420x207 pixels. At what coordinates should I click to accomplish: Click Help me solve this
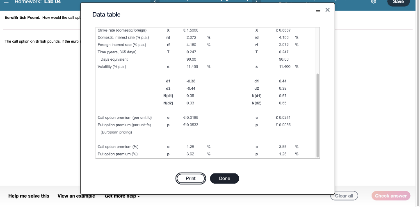29,196
